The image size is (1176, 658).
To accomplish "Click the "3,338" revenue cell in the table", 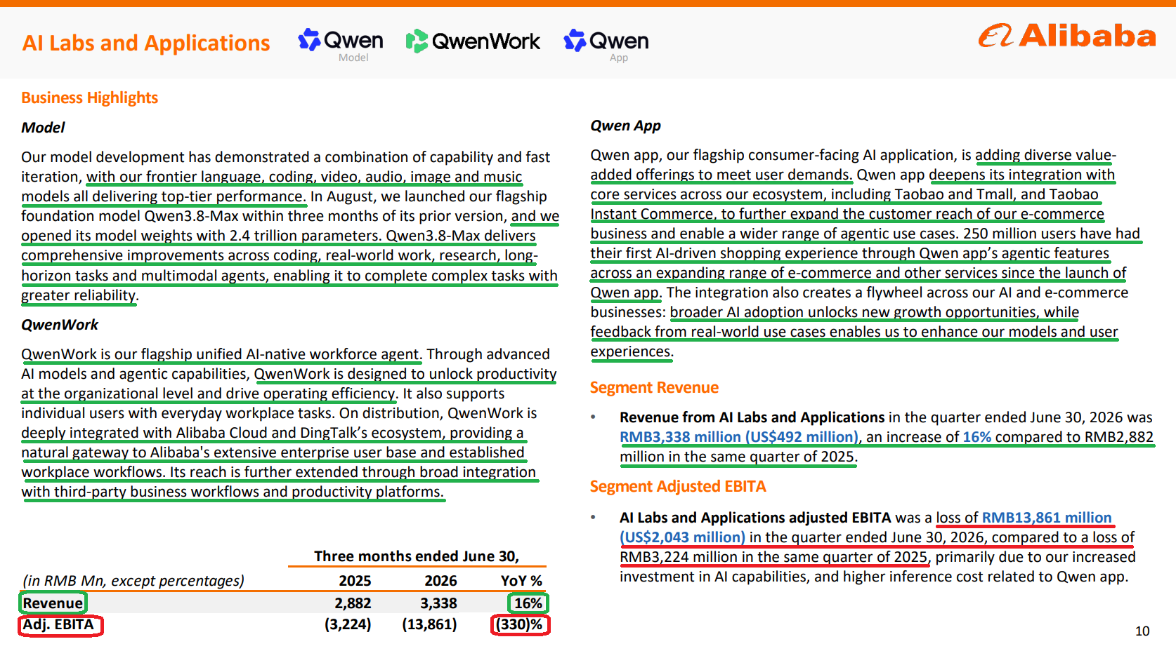I will point(438,603).
